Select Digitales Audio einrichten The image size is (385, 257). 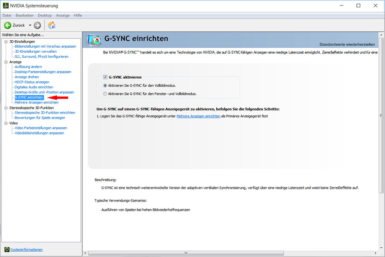[34, 87]
